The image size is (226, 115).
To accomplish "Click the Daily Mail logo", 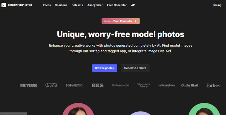I will tap(190, 85).
